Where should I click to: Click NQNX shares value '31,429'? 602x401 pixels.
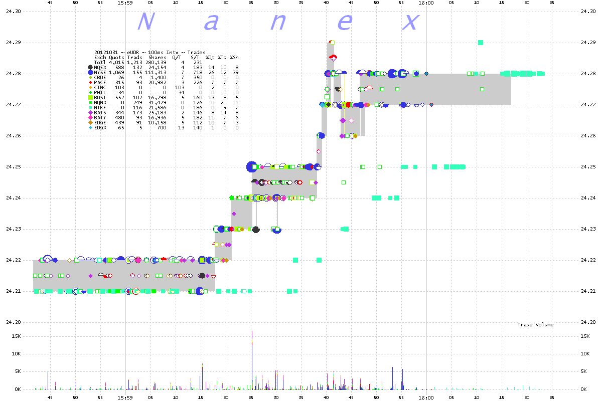pos(157,102)
